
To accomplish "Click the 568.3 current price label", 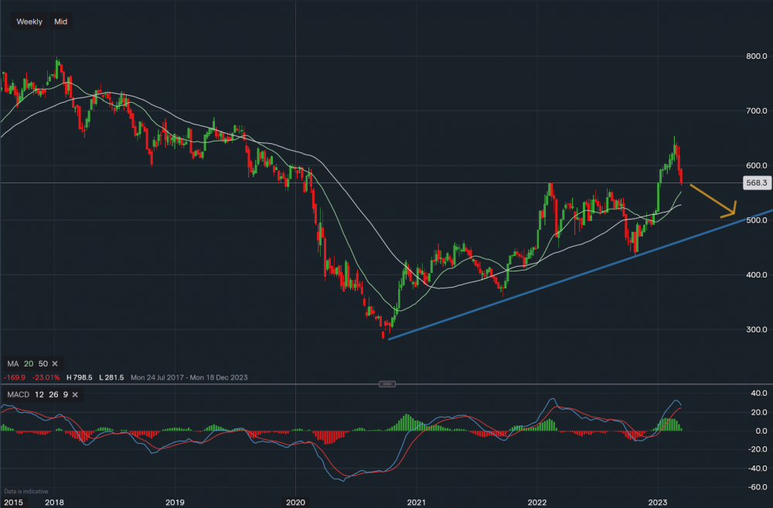I will point(755,183).
